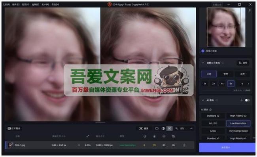
Task: Switch to split view icon
Action: (163, 128)
